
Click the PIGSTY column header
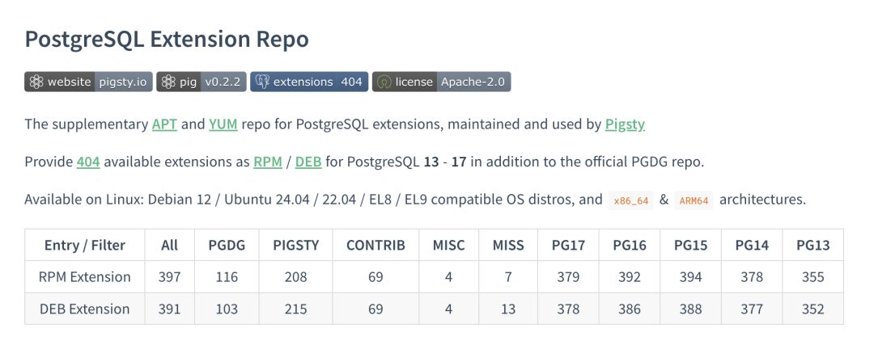tap(296, 245)
